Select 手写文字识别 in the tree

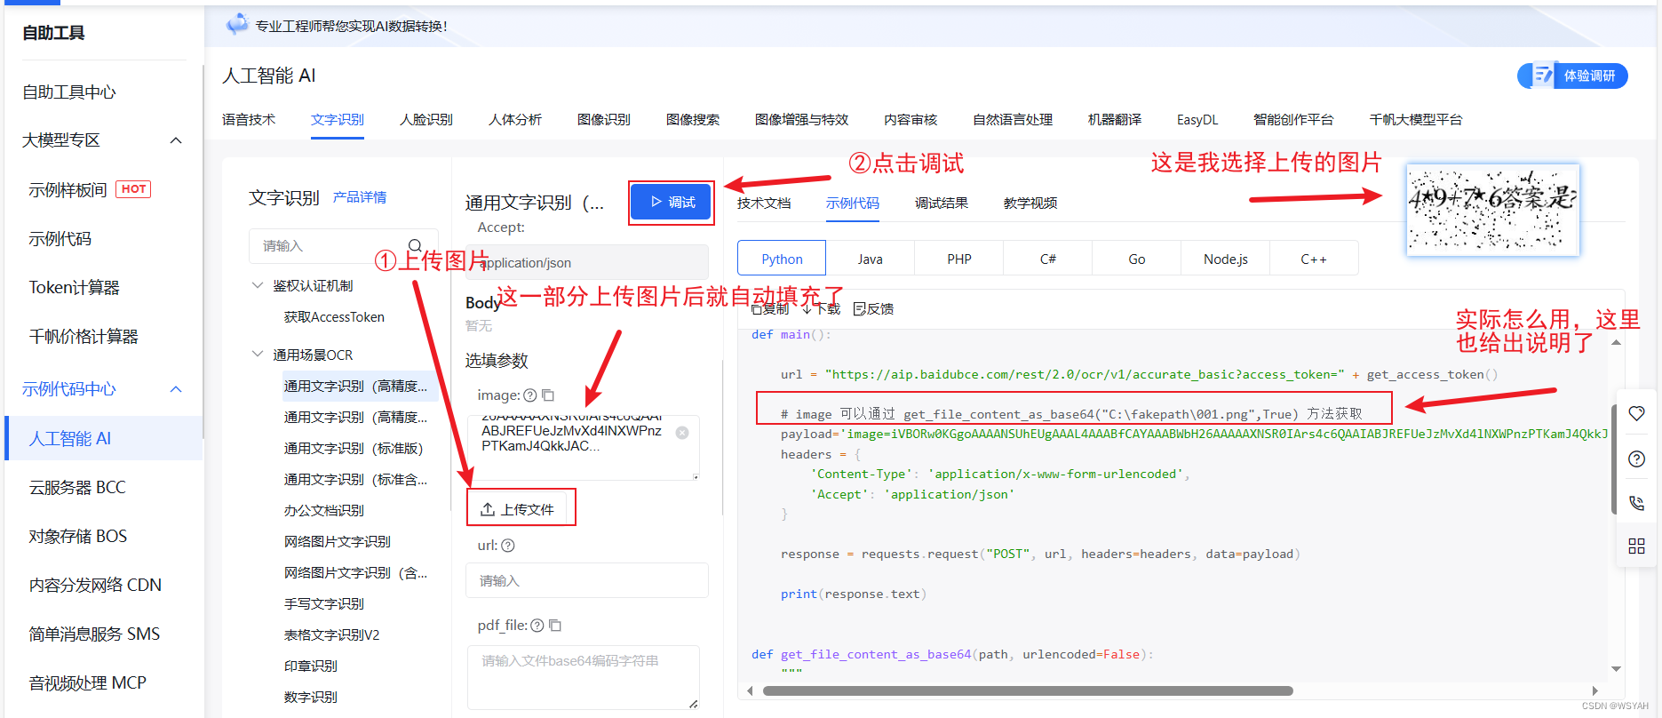(x=324, y=603)
